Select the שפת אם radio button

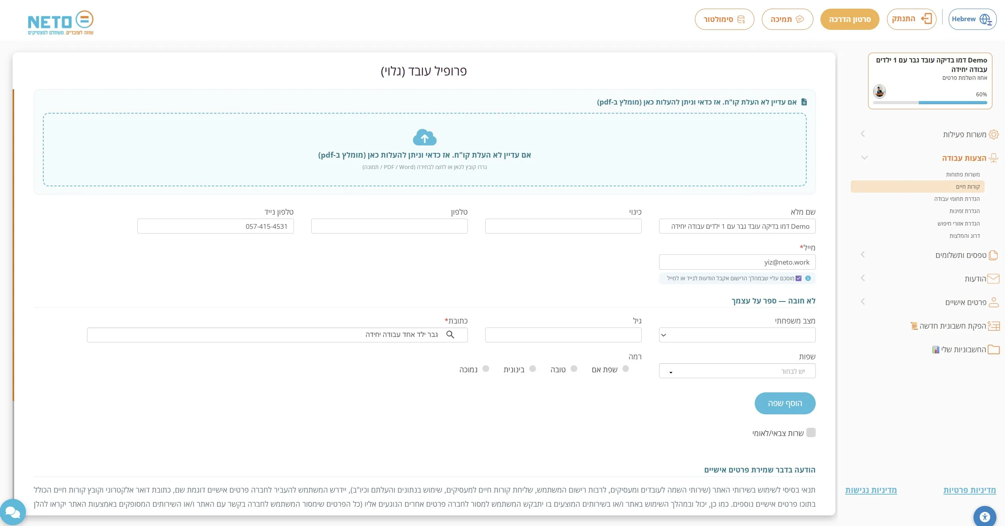pos(626,369)
